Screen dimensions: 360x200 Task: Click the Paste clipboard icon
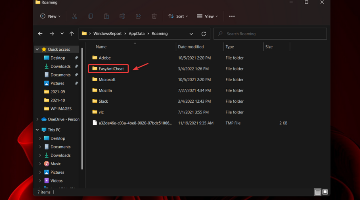tap(106, 16)
